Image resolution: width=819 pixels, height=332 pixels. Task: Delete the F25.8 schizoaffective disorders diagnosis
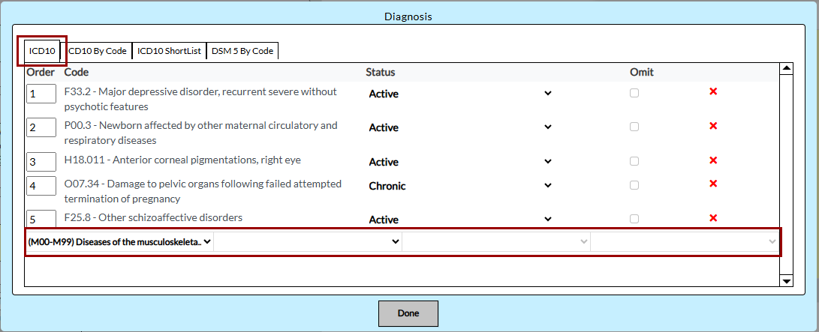point(713,218)
